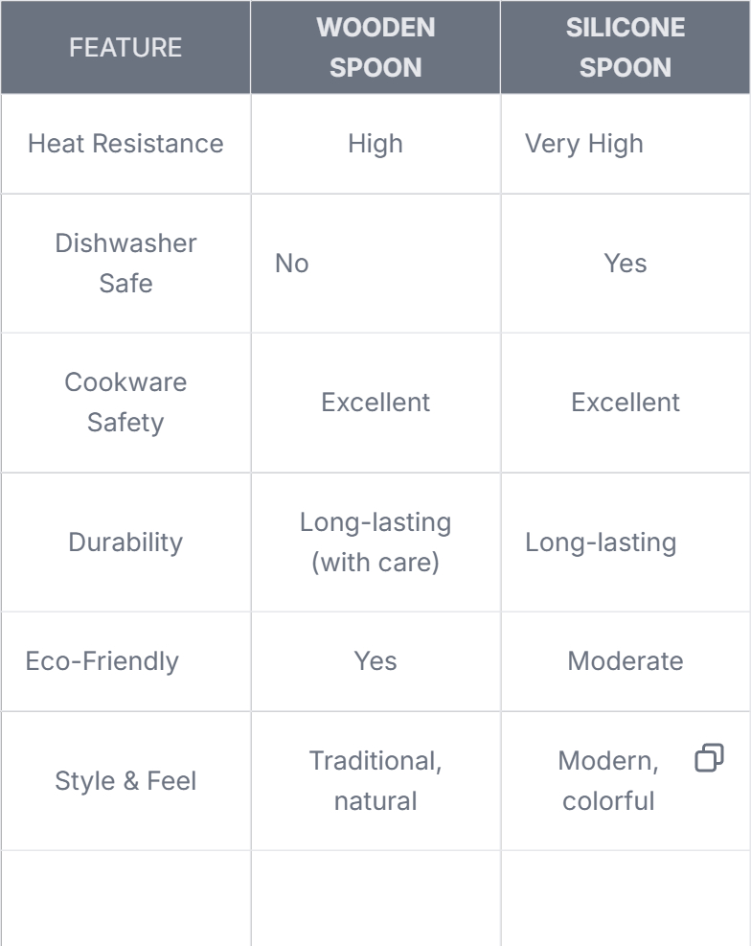Click the Modern, colorful cell text
Viewport: 751px width, 946px height.
click(608, 781)
